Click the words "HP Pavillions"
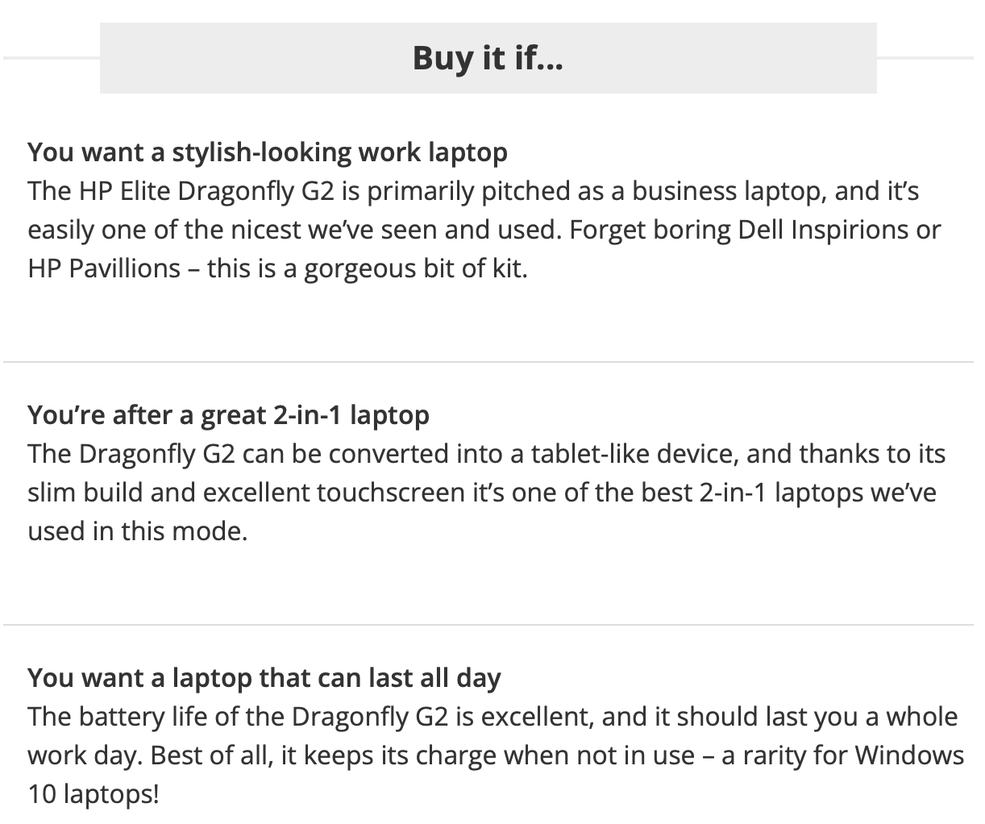This screenshot has width=985, height=824. [104, 268]
